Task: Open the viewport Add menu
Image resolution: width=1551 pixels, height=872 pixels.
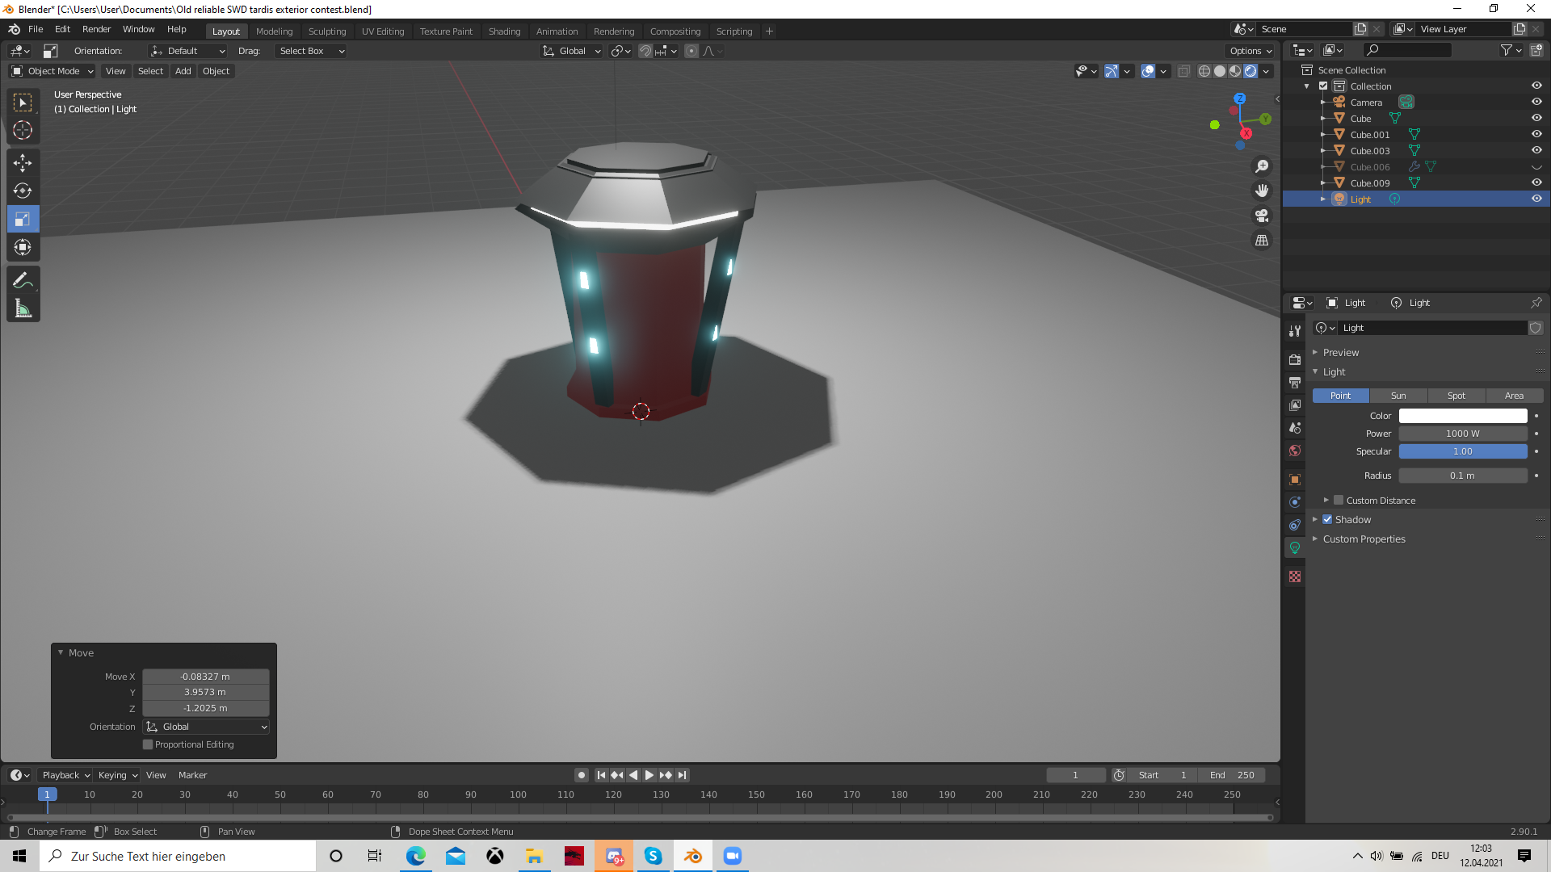Action: 183,71
